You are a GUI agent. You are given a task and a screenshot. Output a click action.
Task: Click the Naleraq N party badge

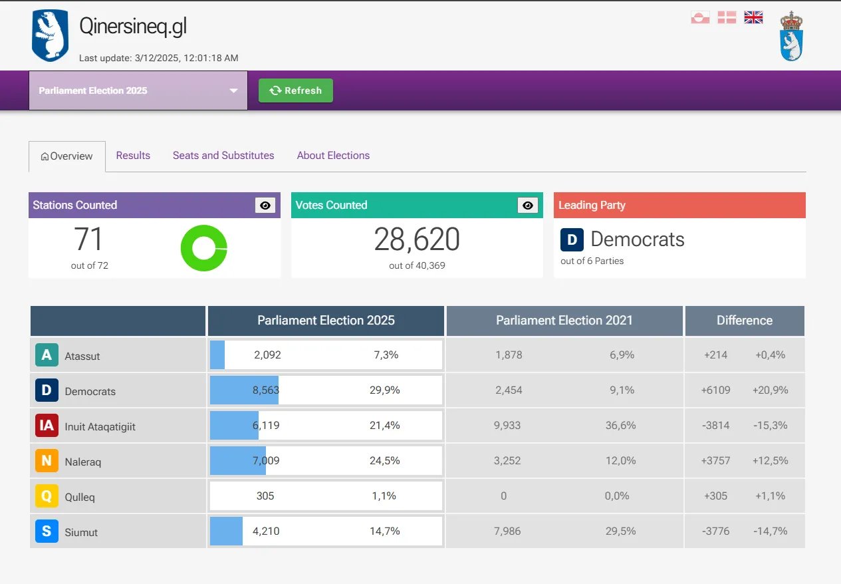47,461
